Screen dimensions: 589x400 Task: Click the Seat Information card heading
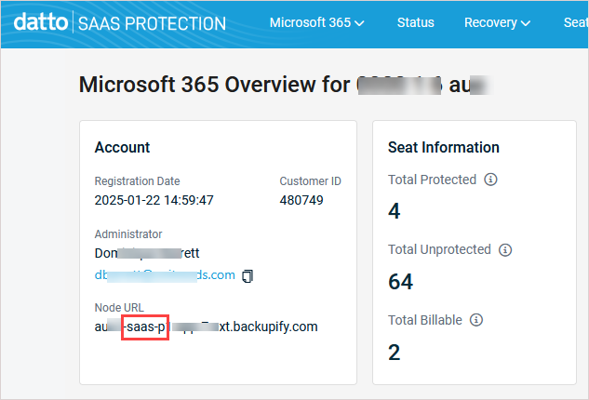[x=443, y=147]
